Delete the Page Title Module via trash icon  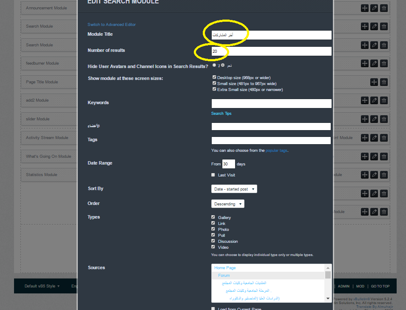(x=384, y=82)
